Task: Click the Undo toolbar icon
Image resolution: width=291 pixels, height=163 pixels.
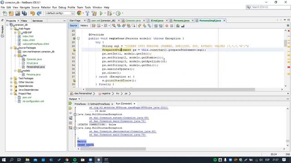Action: (32, 13)
